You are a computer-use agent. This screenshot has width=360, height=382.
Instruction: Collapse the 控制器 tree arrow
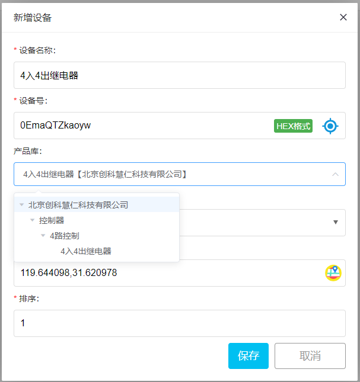click(x=32, y=220)
